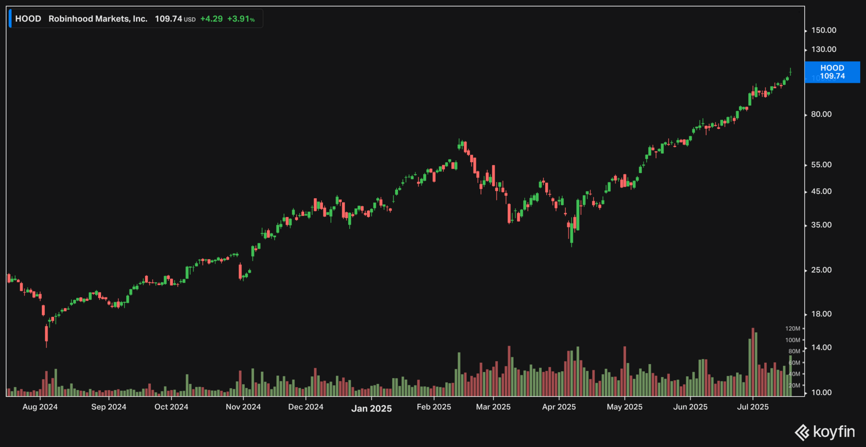Click the 55.00 price axis label
Screen dimensions: 866x447
click(x=821, y=165)
